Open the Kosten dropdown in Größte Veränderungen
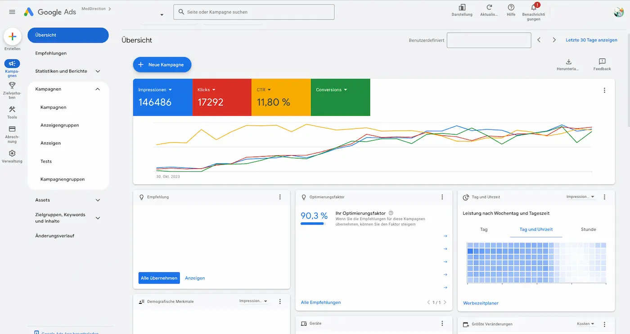Viewport: 630px width, 334px height. click(585, 324)
